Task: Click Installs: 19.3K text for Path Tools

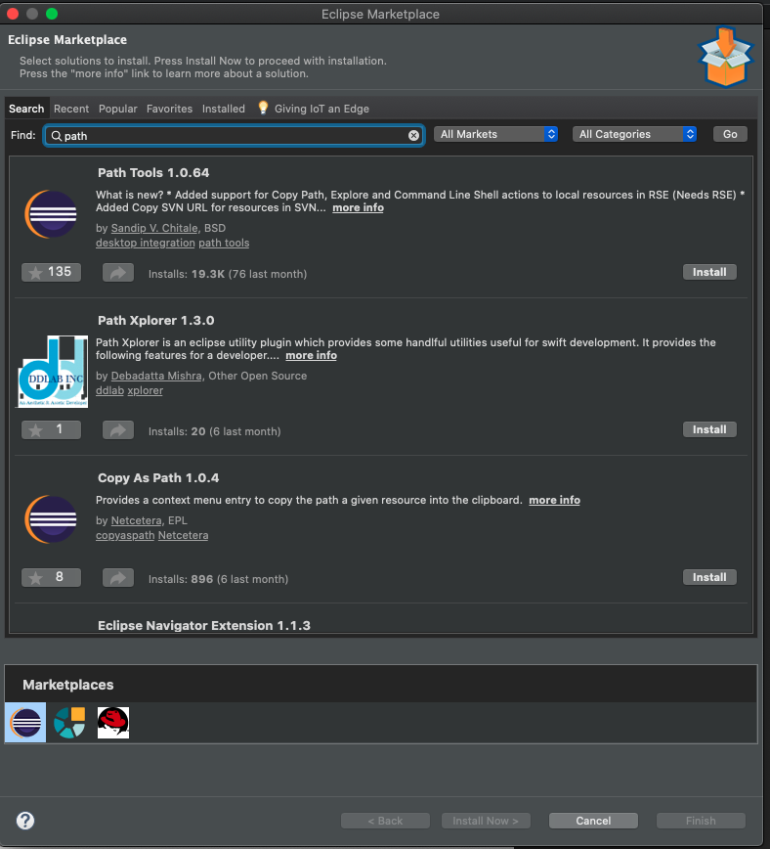Action: (228, 274)
